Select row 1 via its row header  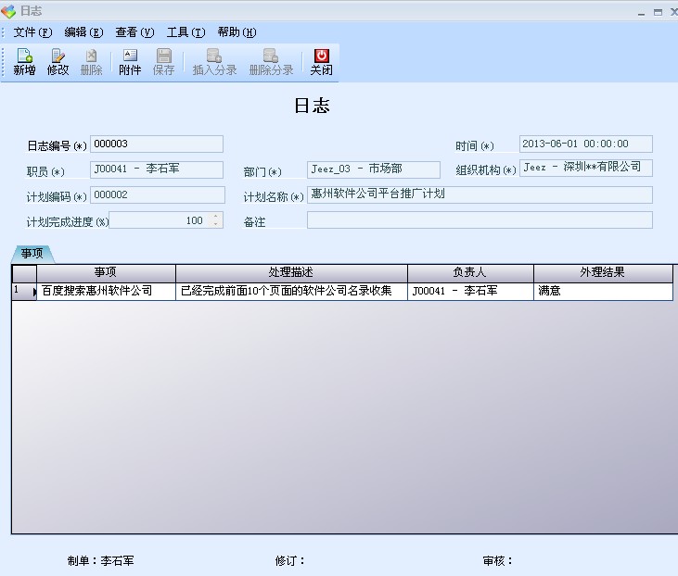click(24, 291)
